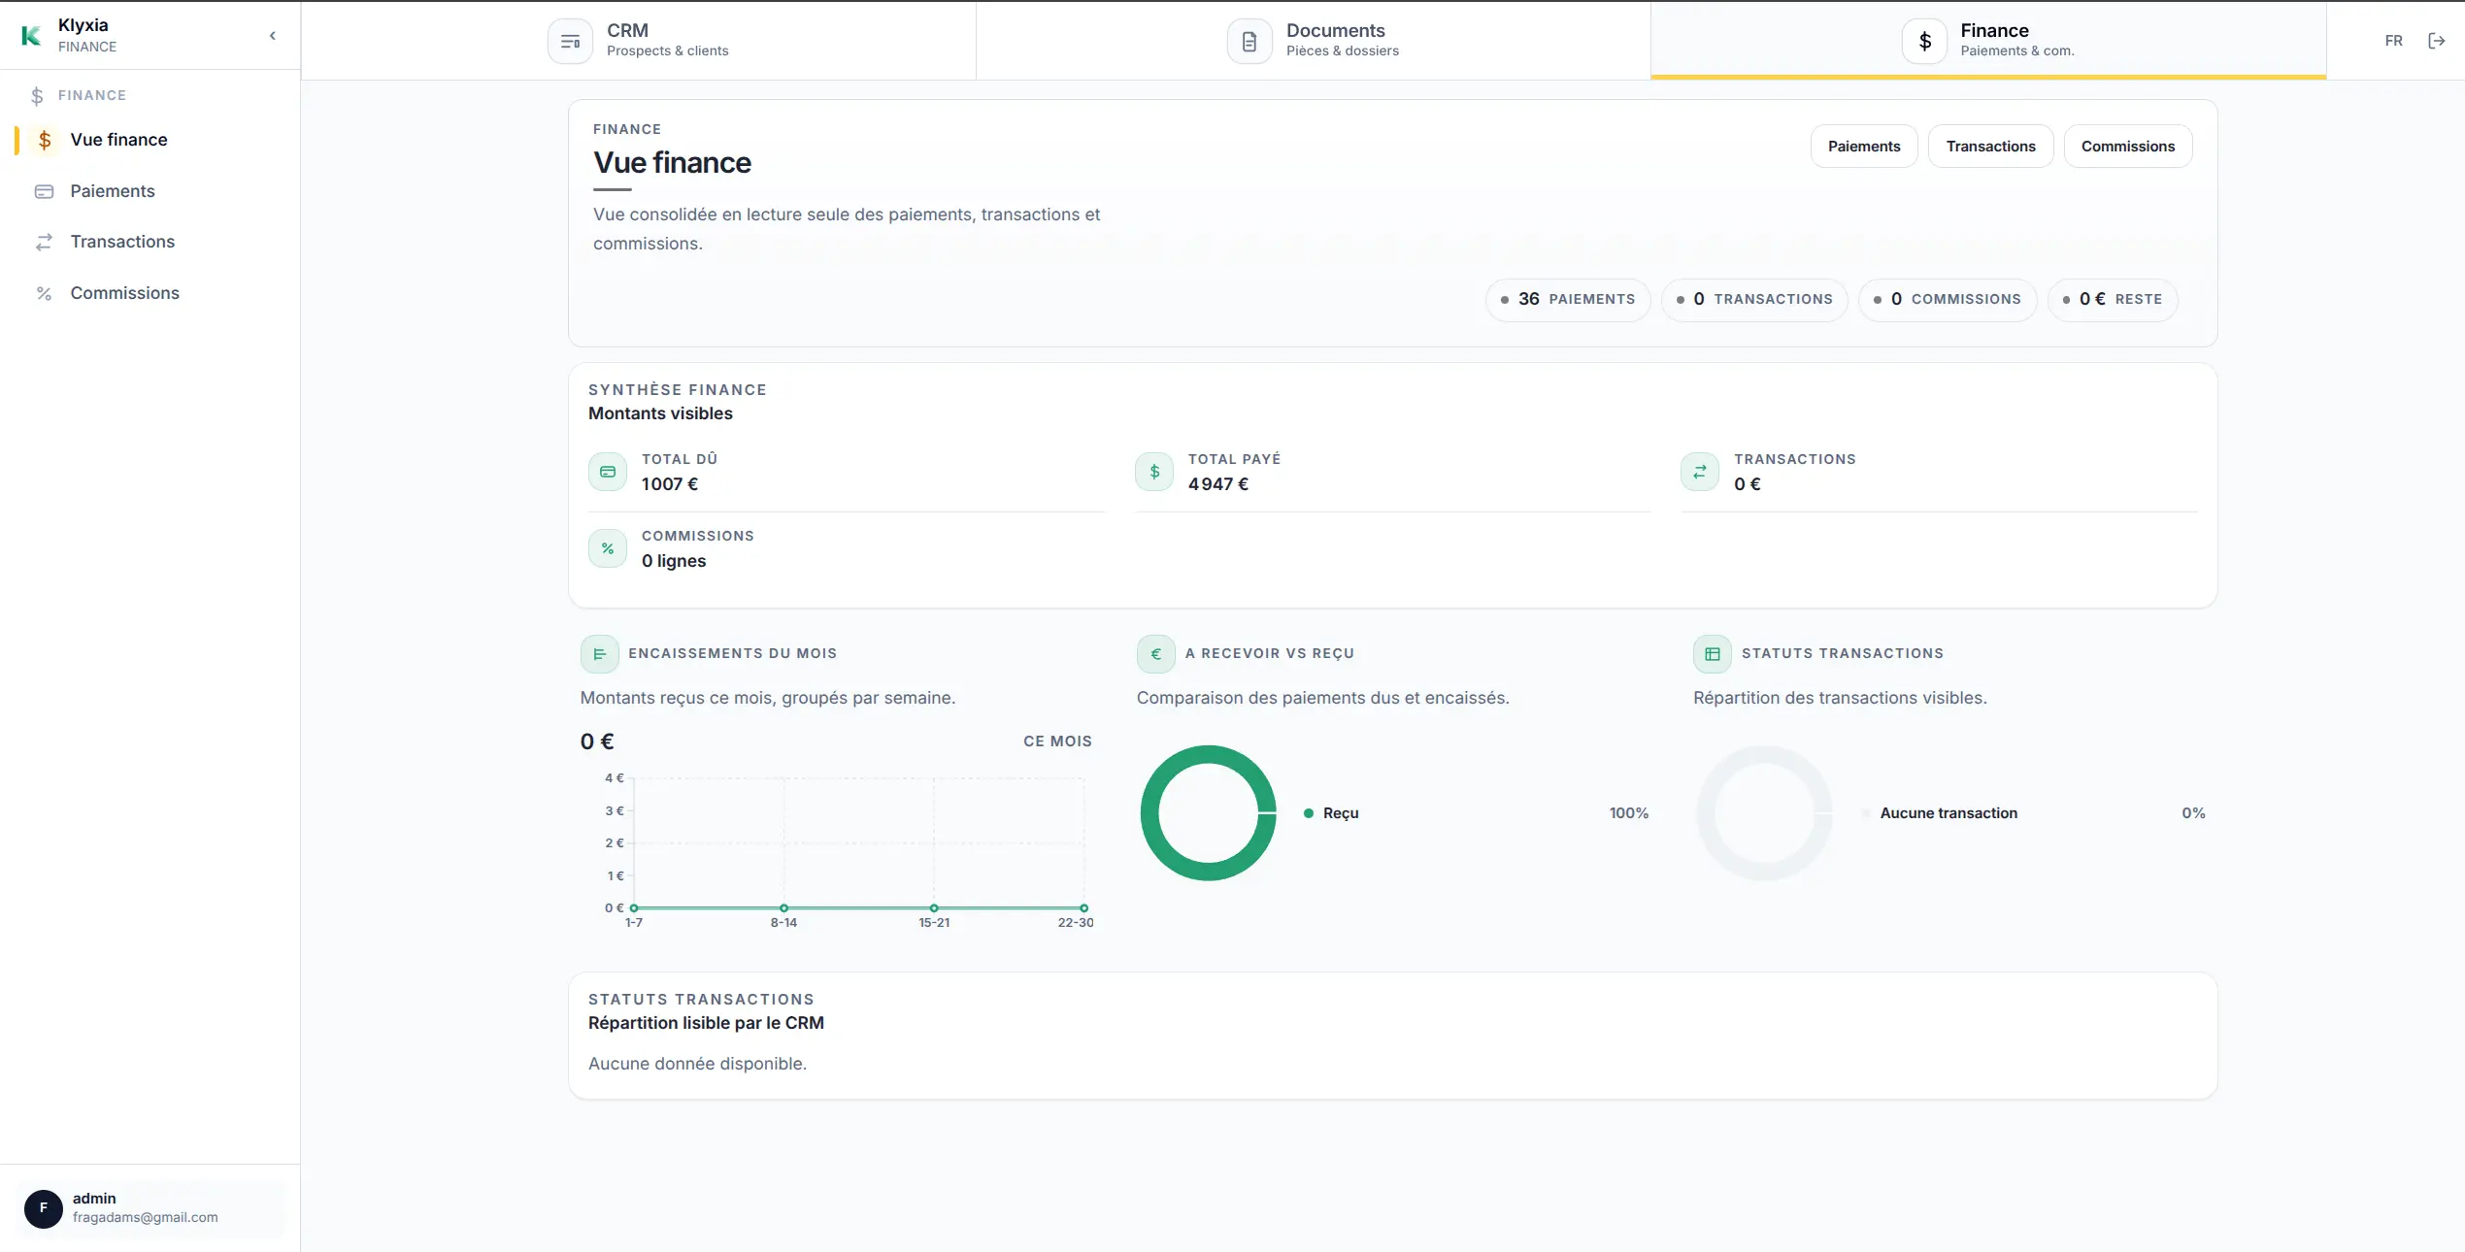Click the 1-7 week data point
2465x1252 pixels.
(x=634, y=908)
